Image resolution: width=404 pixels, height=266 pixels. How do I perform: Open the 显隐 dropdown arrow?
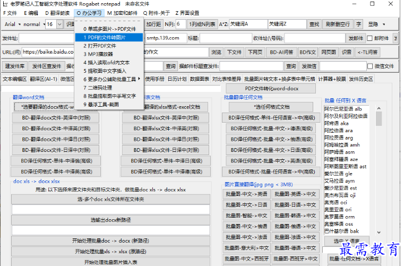384,24
